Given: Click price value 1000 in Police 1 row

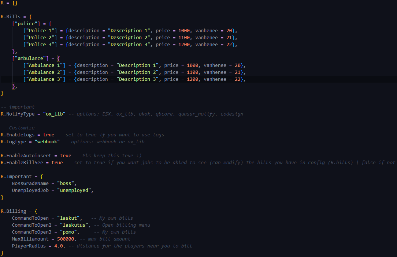Looking at the screenshot, I should tap(184, 31).
